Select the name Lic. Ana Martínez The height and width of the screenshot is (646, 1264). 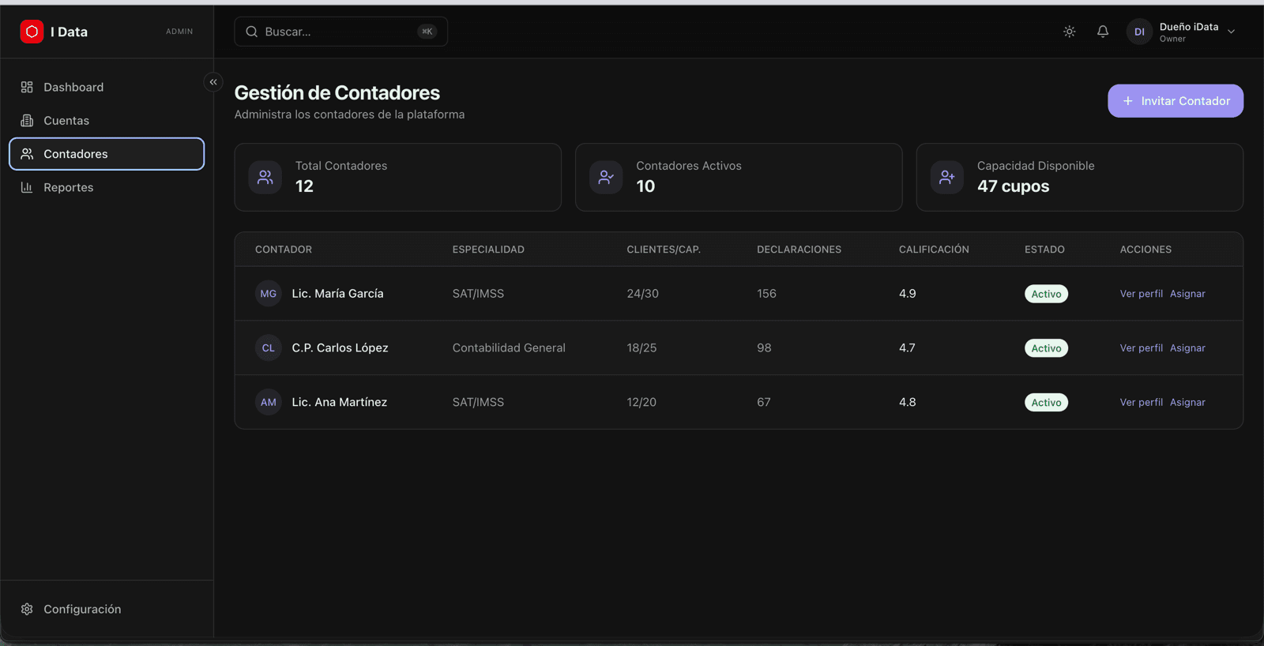340,403
